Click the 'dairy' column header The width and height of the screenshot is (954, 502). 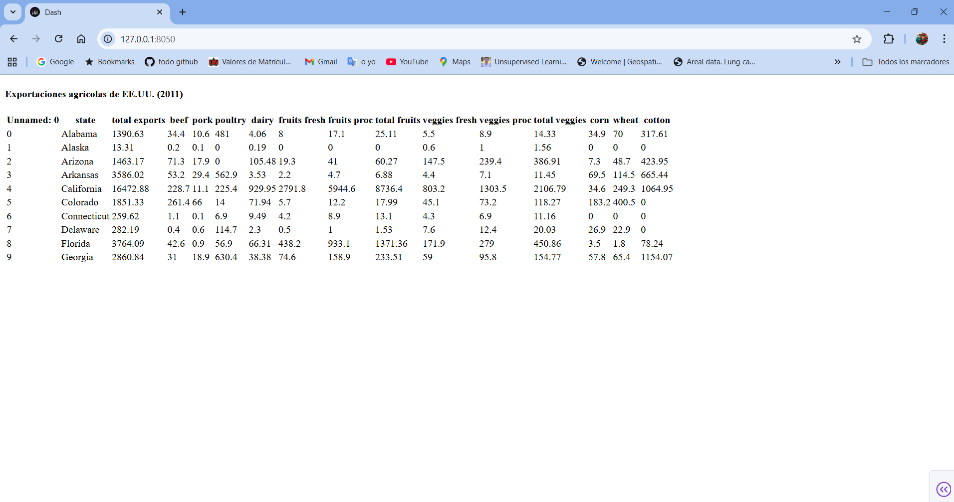tap(262, 120)
